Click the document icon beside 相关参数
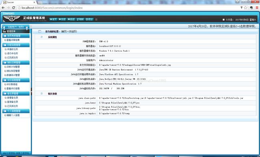The width and height of the screenshot is (260, 157). pos(42,94)
